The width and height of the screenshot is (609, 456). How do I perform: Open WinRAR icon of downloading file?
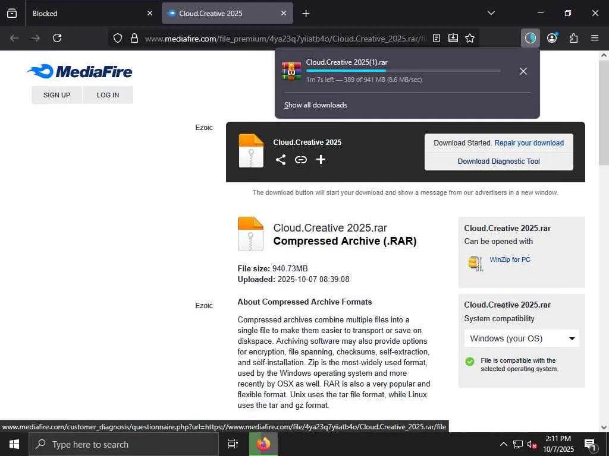pyautogui.click(x=291, y=71)
